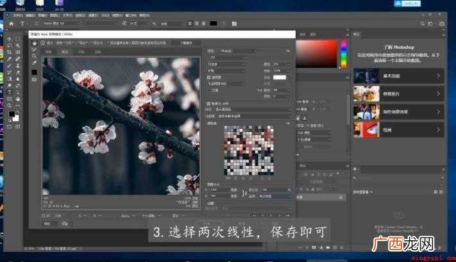
Task: Pick the Eyedropper tool in Save for Web dialog
Action: pyautogui.click(x=35, y=63)
